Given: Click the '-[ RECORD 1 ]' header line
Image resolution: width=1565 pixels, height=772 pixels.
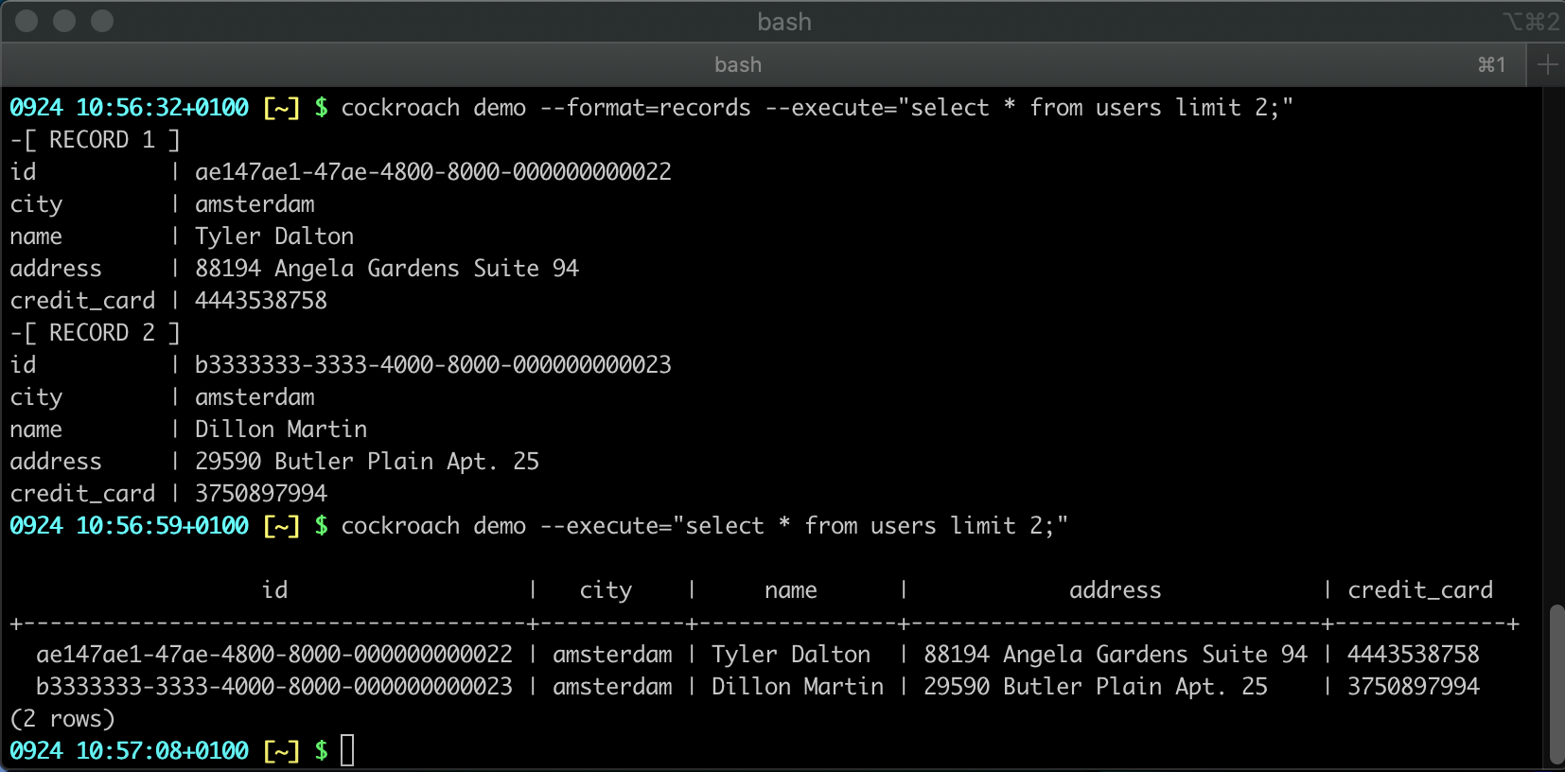Looking at the screenshot, I should coord(95,140).
